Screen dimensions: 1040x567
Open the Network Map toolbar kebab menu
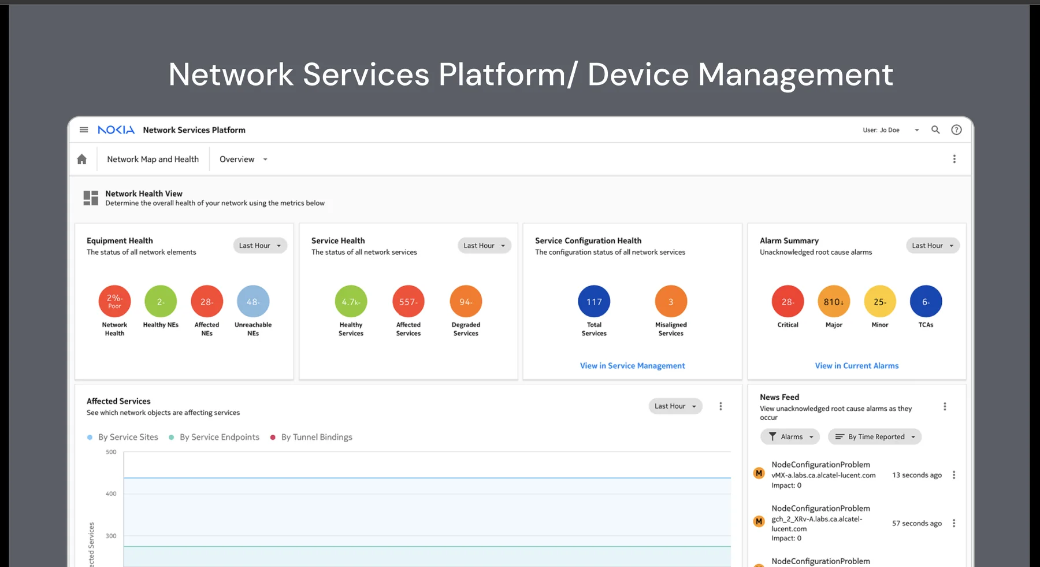pyautogui.click(x=954, y=159)
